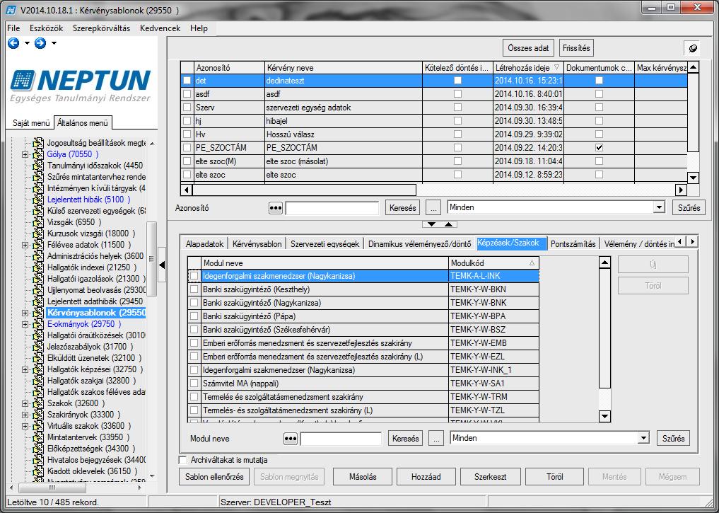The image size is (719, 513).
Task: Expand the E-okmányok (29750) tree node
Action: click(x=25, y=324)
